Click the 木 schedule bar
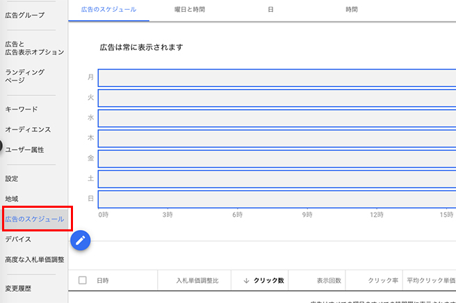Screen dimensions: 456x303 tap(277, 138)
